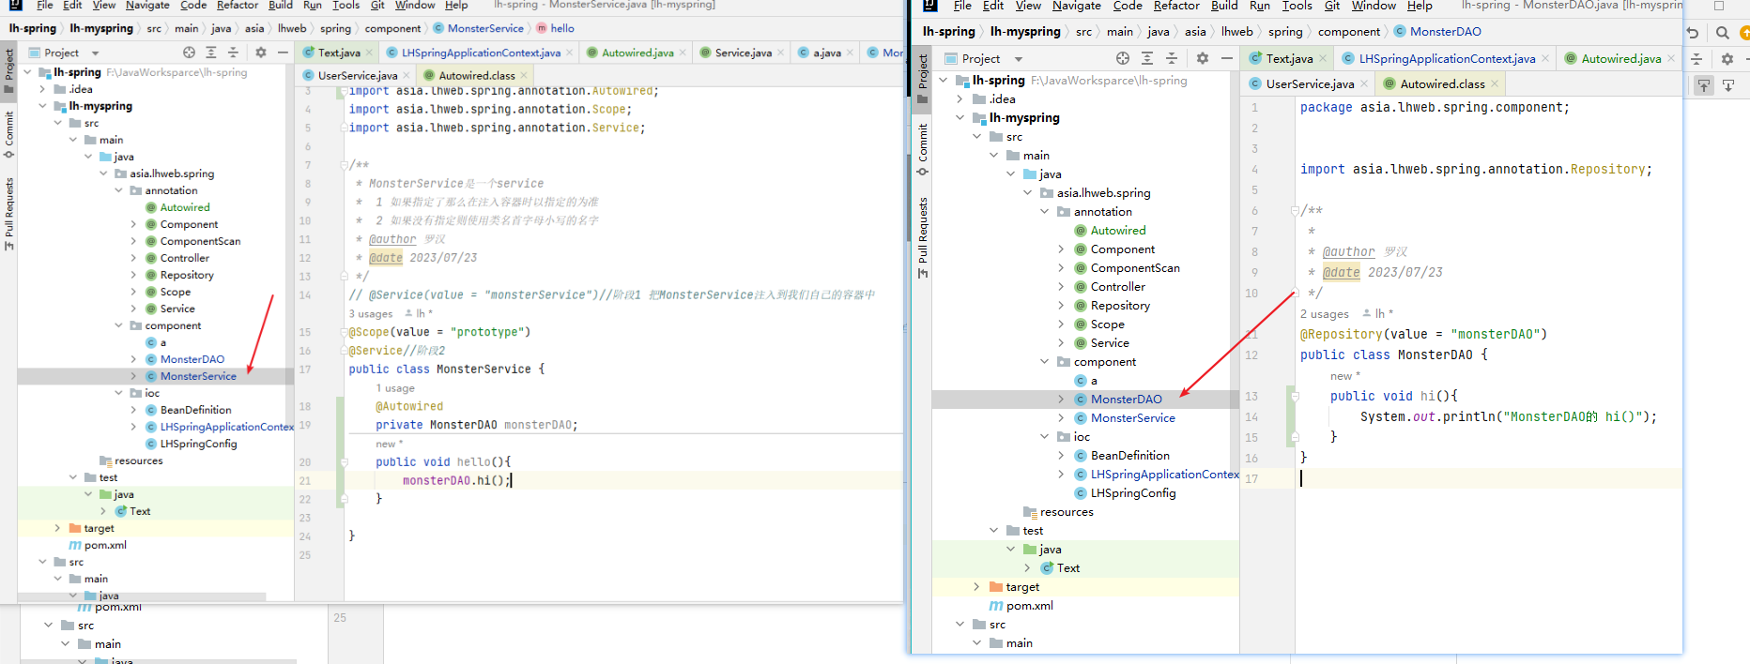
Task: Click the magnifier search icon in MonsterDAO window
Action: click(1722, 32)
